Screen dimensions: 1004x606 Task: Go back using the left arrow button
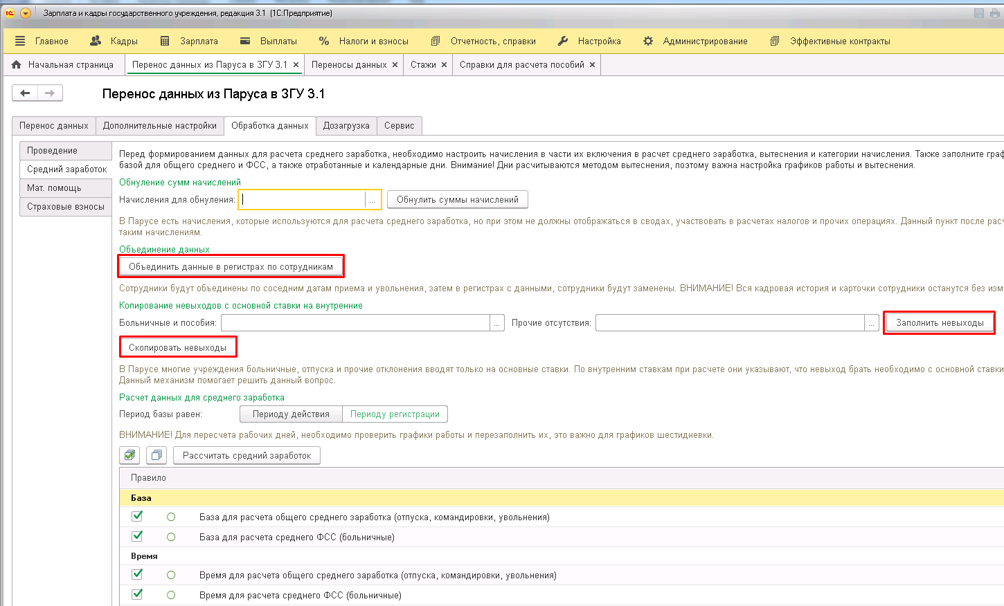[25, 93]
